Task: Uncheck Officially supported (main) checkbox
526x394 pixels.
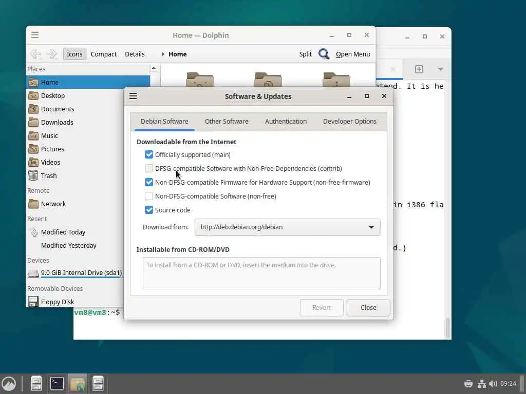Action: tap(148, 154)
